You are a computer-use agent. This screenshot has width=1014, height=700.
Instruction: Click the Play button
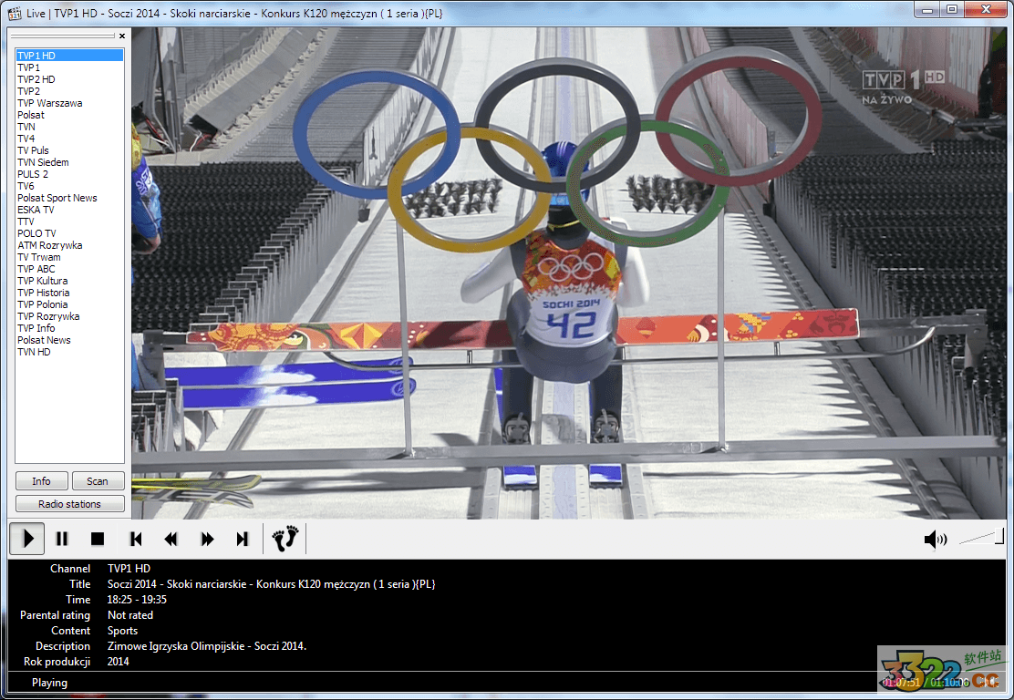(26, 539)
